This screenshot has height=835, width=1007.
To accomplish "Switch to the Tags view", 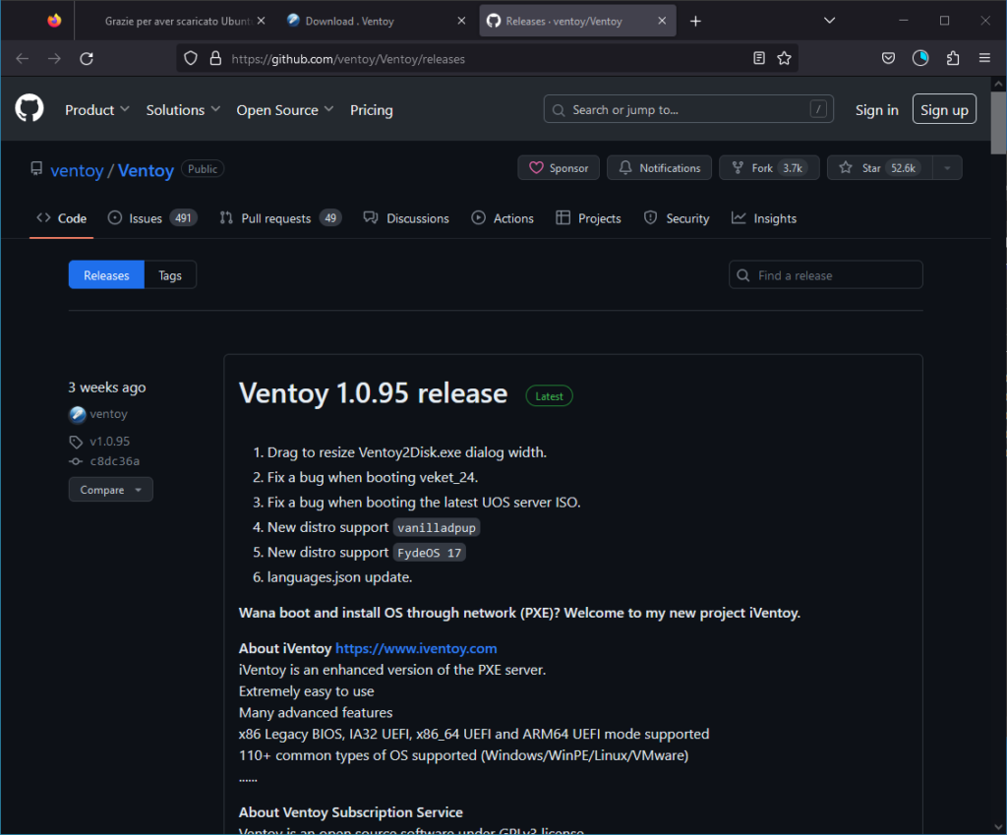I will tap(170, 275).
